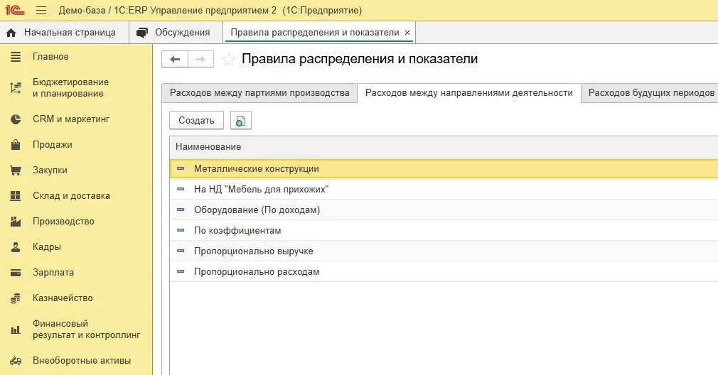Viewport: 718px width, 375px height.
Task: Open the hamburger main menu
Action: pos(41,10)
